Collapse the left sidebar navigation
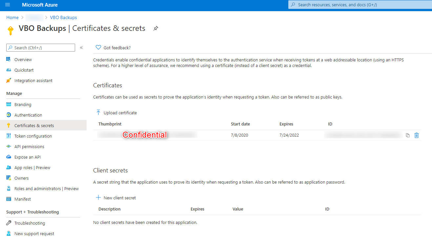The image size is (432, 244). click(81, 48)
